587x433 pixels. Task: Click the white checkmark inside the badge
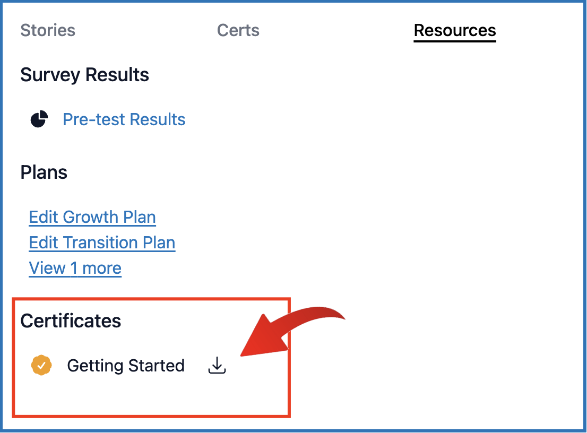click(x=41, y=366)
